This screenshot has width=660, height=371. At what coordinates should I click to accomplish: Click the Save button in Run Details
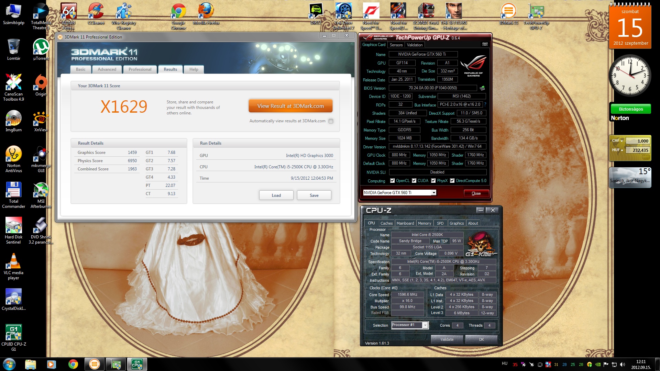tap(314, 195)
